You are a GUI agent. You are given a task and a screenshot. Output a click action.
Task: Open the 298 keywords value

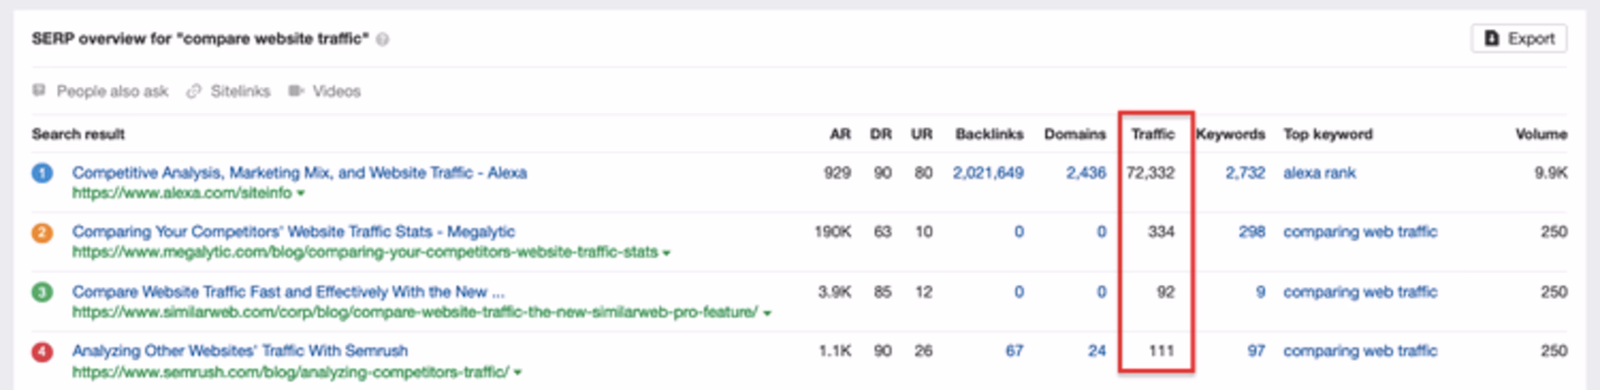pyautogui.click(x=1252, y=232)
